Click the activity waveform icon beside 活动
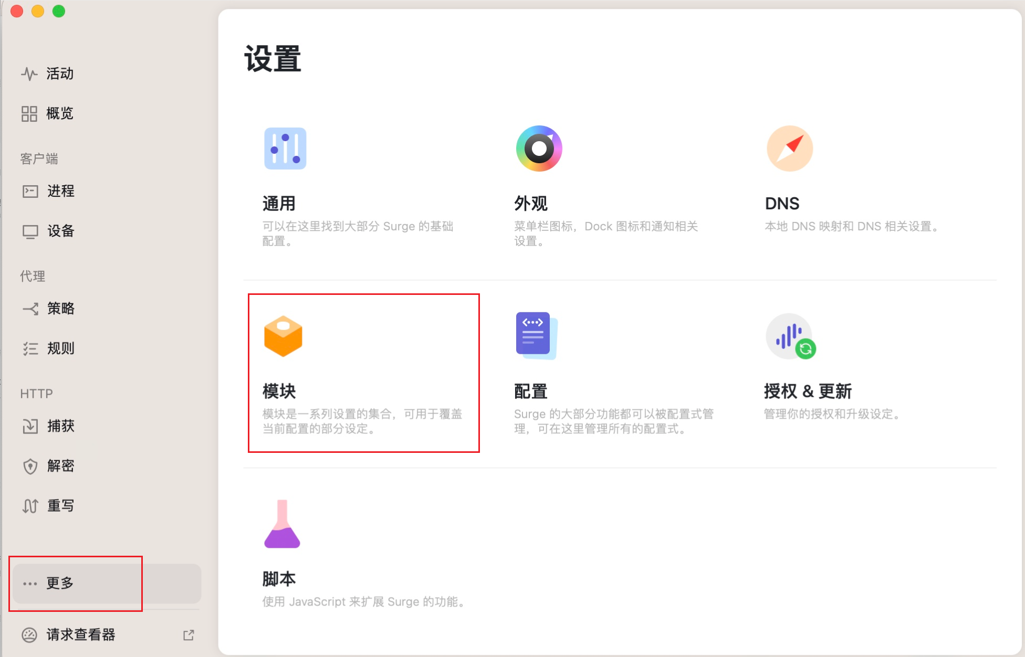1025x657 pixels. click(x=29, y=74)
